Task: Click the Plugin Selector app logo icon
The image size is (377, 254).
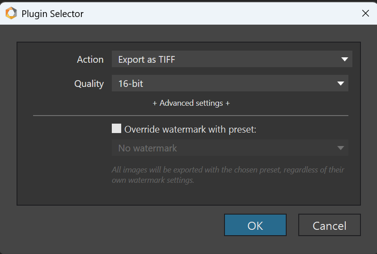Action: point(11,13)
